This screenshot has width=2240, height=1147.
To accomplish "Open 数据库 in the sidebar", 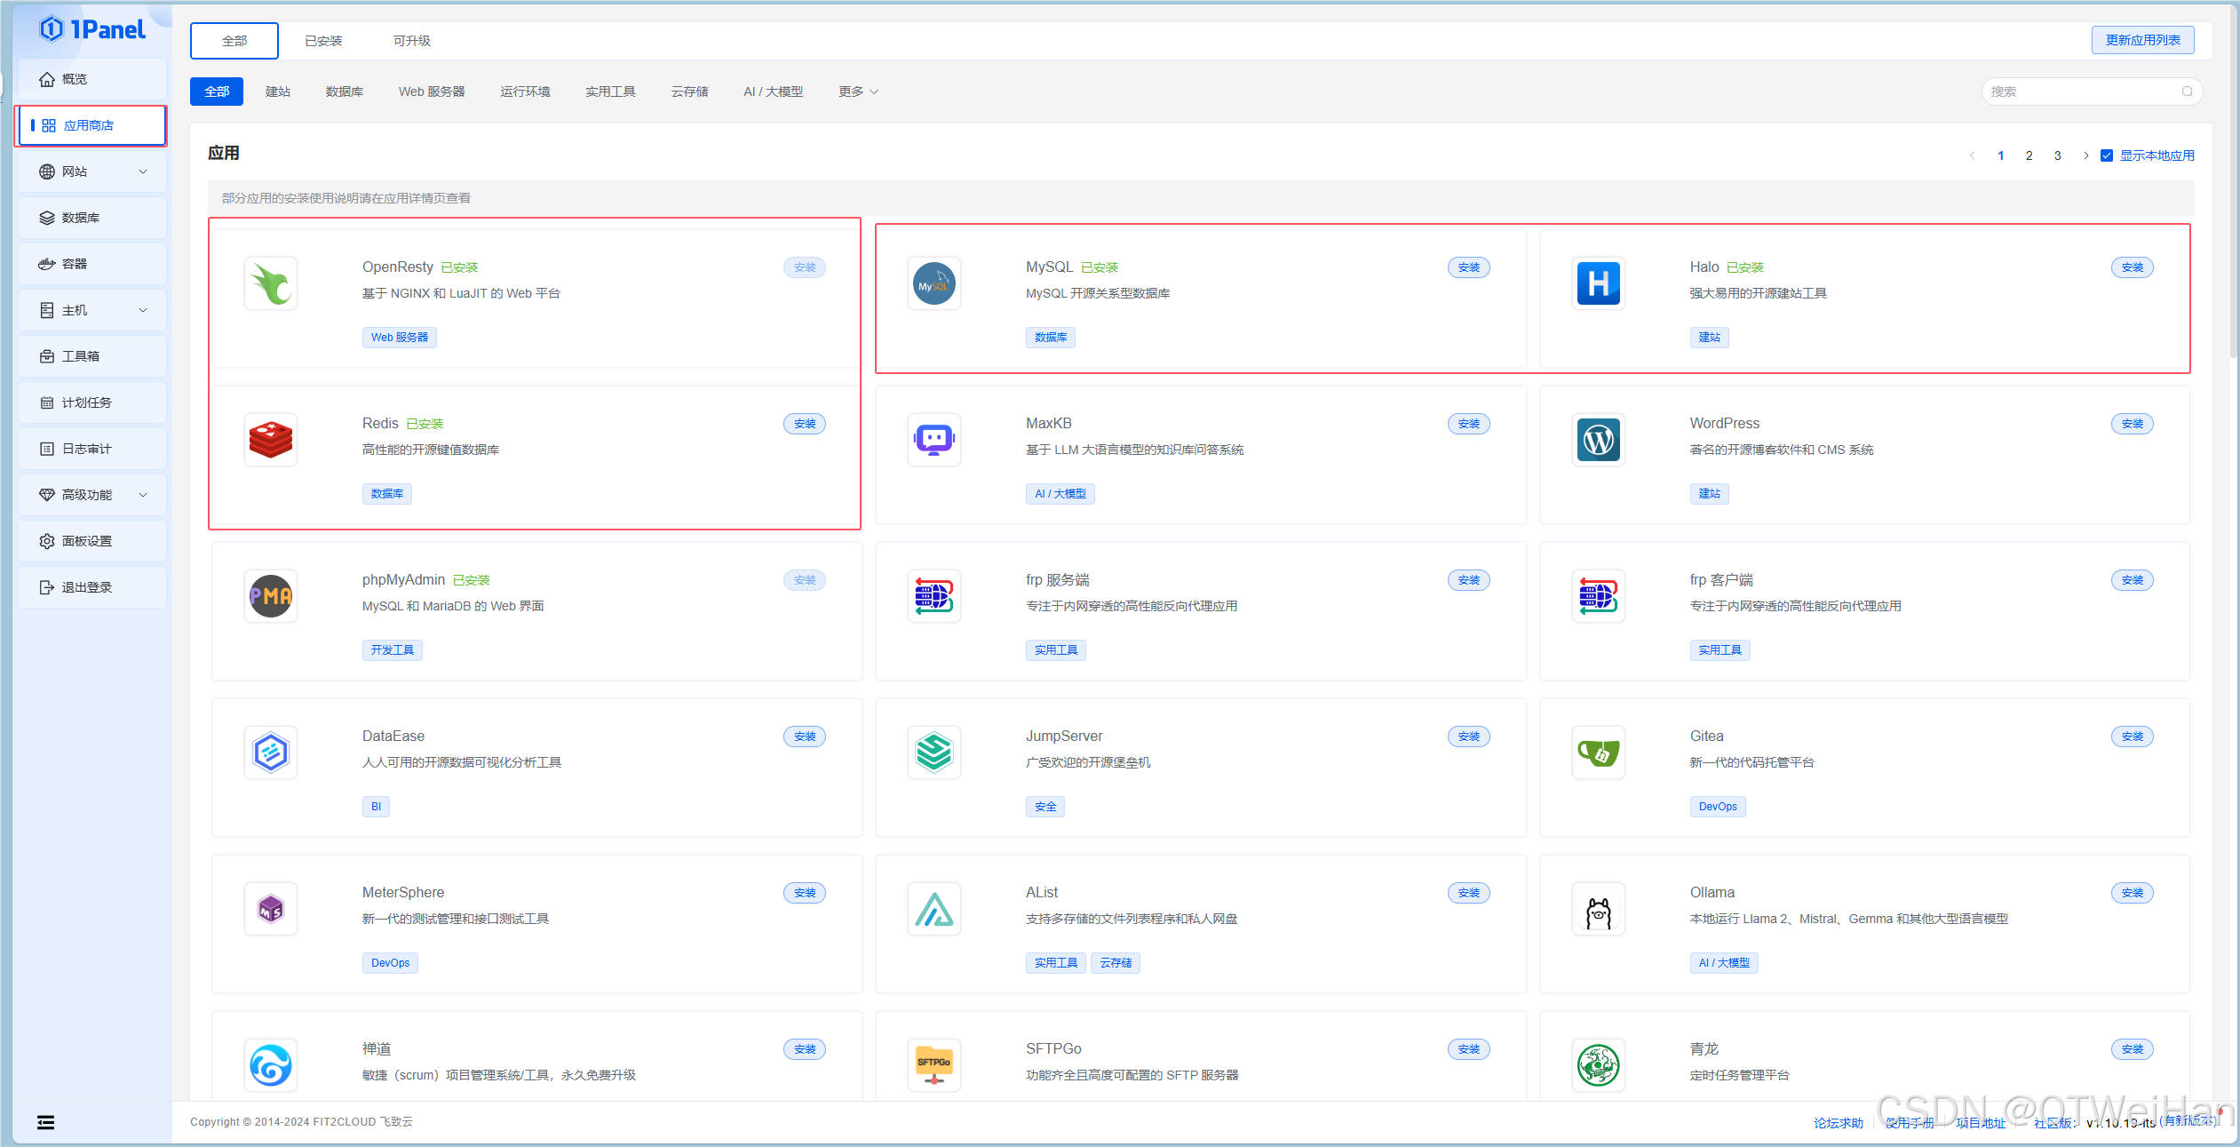I will point(92,218).
